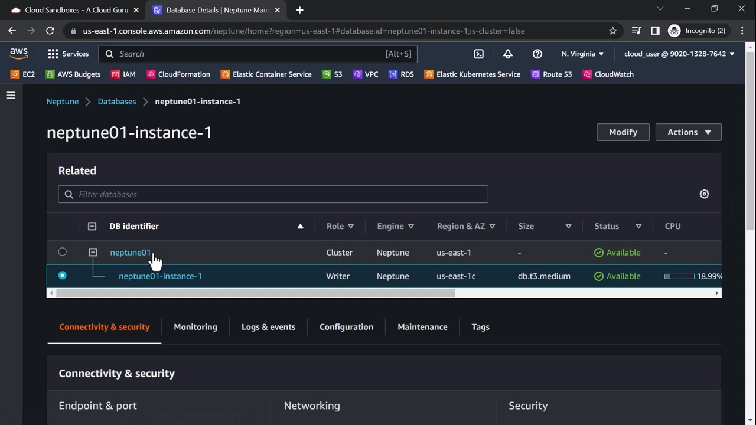Switch to the Monitoring tab
756x425 pixels.
(195, 327)
